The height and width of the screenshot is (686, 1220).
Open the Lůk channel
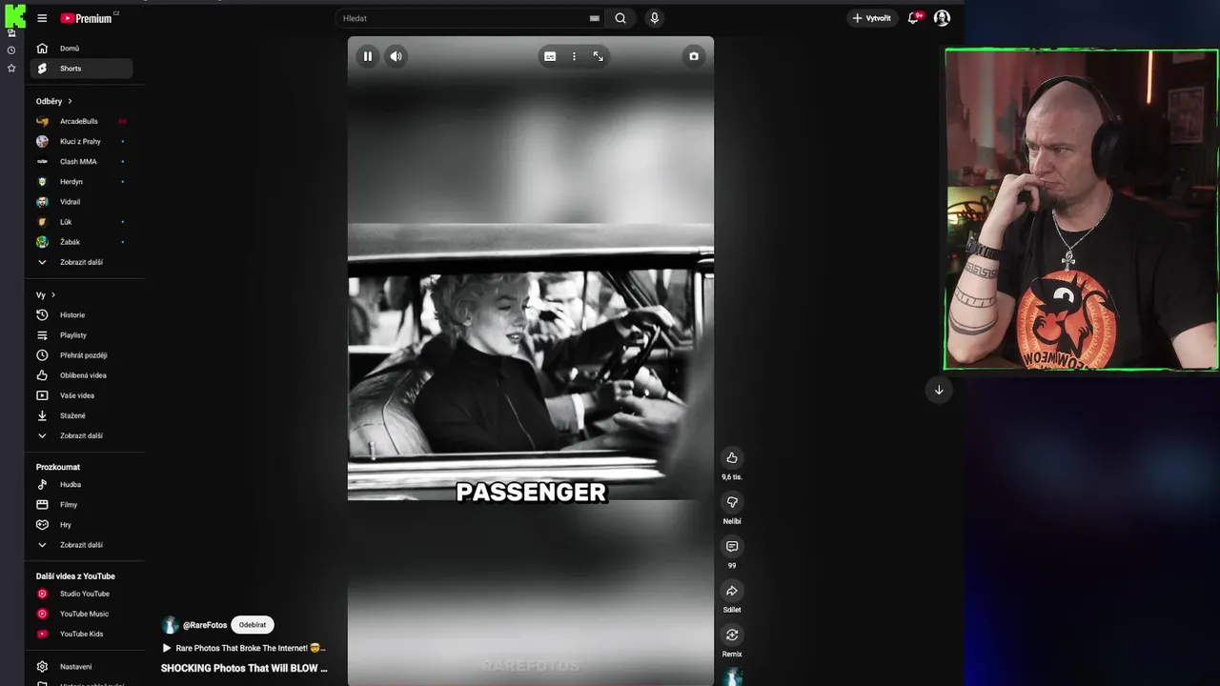click(x=81, y=222)
